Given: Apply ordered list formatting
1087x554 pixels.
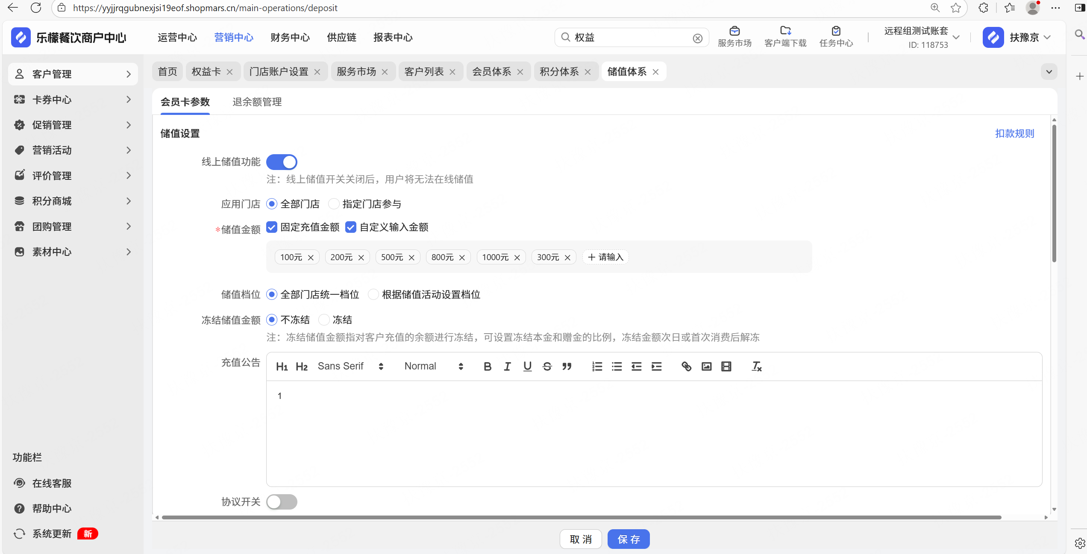Looking at the screenshot, I should (x=597, y=366).
